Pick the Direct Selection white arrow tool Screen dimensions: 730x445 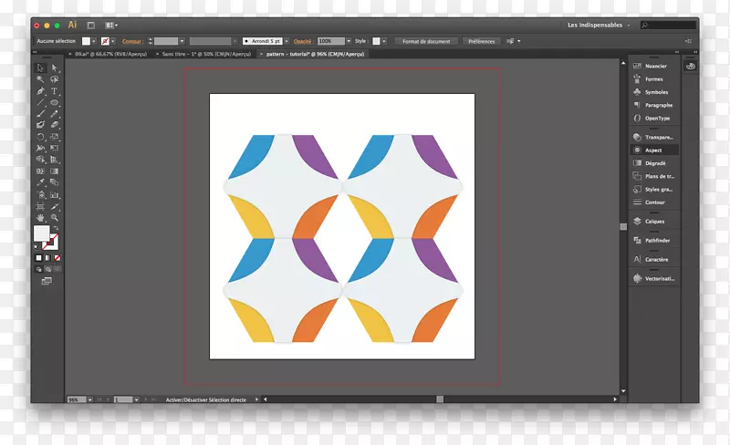[x=55, y=68]
